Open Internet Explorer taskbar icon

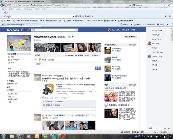[20, 136]
